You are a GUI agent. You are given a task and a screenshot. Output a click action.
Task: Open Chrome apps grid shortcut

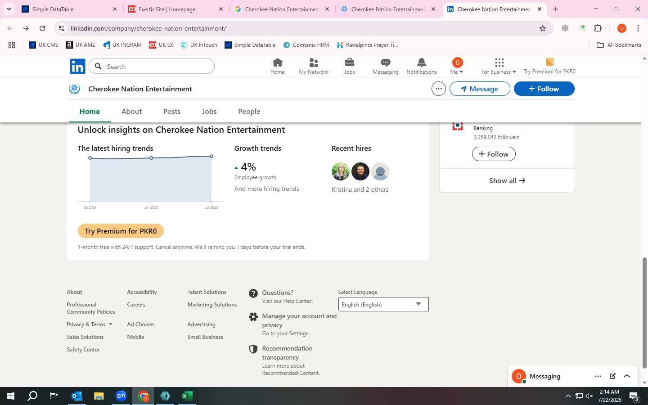pyautogui.click(x=12, y=45)
